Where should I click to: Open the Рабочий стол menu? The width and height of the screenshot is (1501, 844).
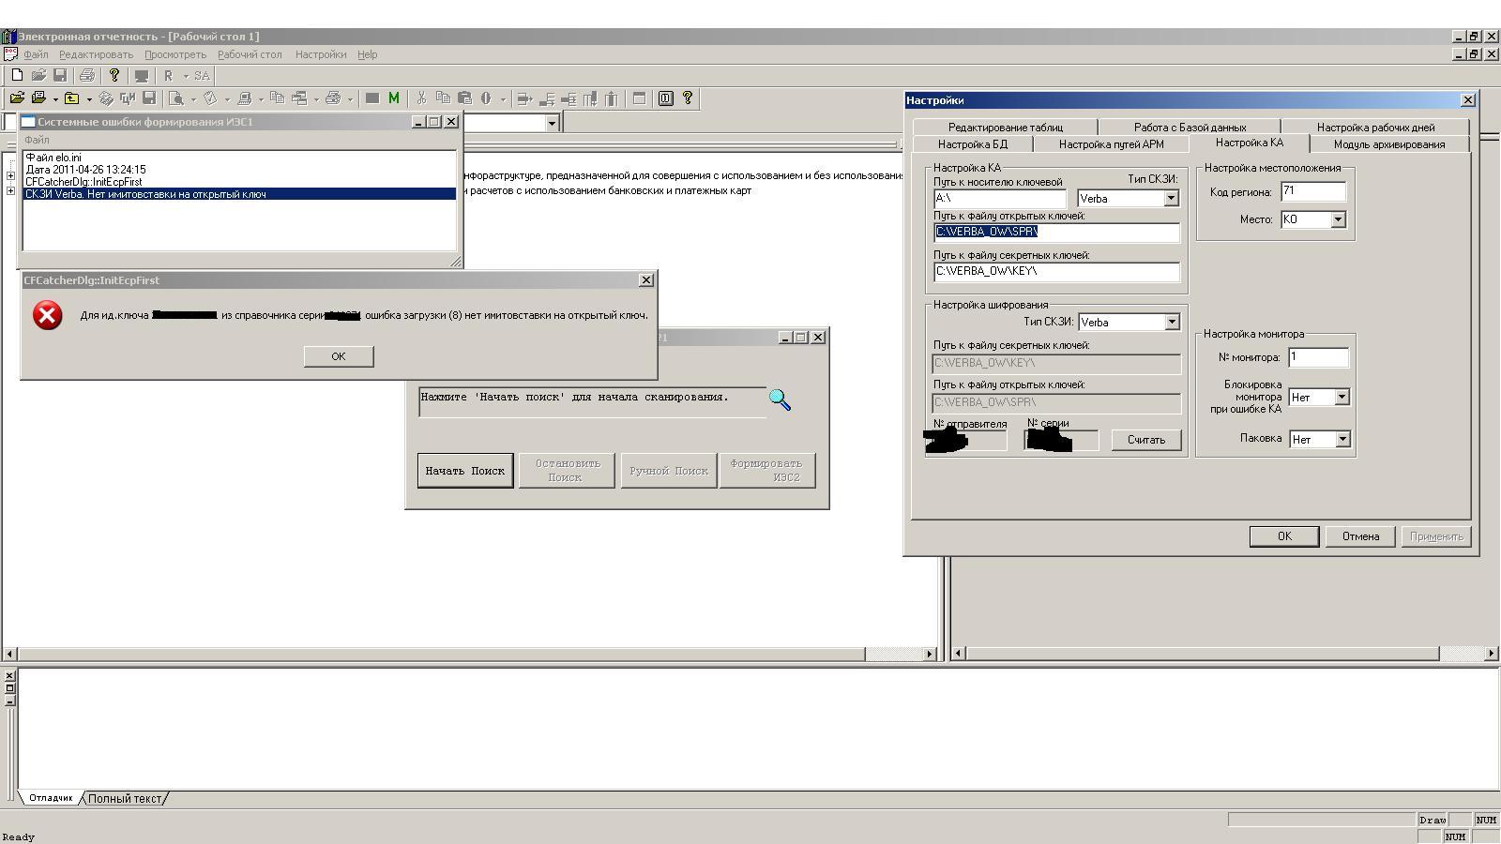(x=250, y=54)
